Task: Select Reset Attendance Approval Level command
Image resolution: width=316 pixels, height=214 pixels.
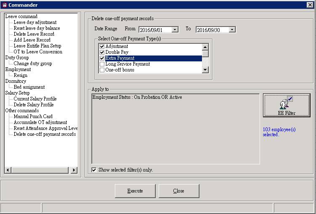Action: pos(45,128)
